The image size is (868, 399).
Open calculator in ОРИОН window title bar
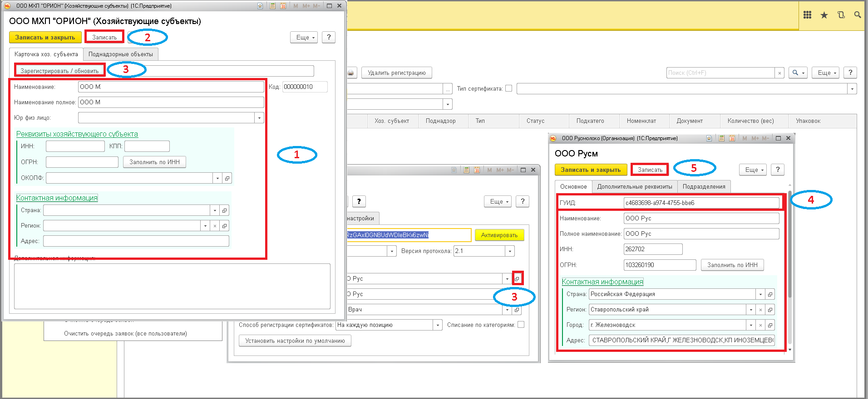pos(272,6)
